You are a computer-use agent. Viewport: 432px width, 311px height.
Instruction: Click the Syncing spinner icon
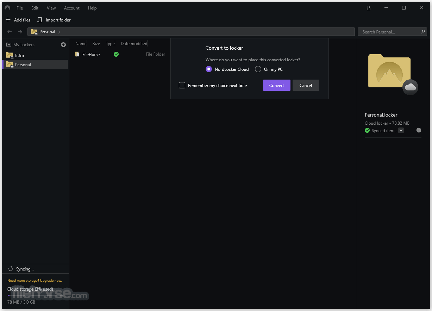coord(11,269)
